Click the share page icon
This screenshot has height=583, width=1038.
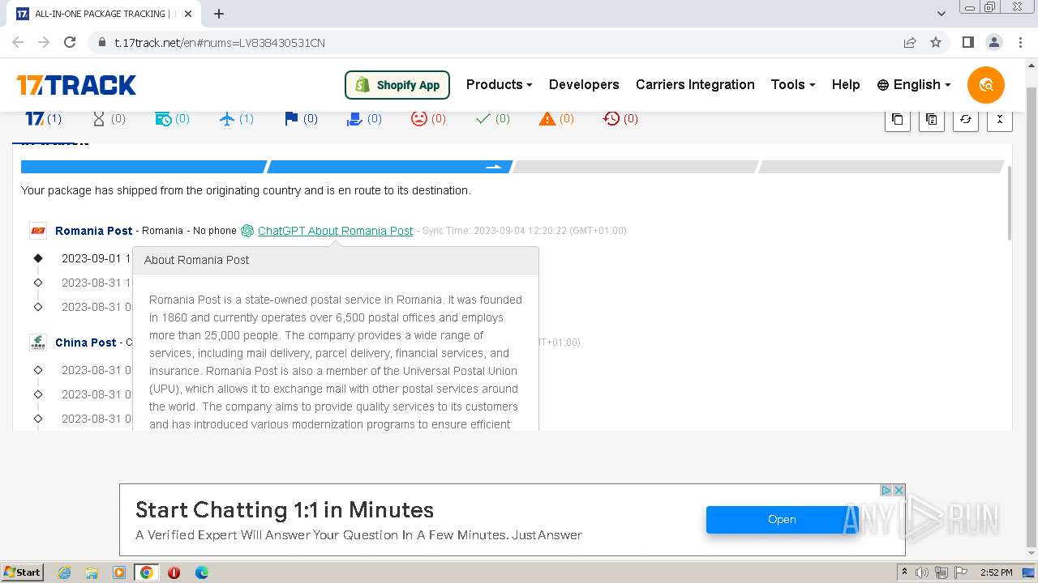[910, 42]
